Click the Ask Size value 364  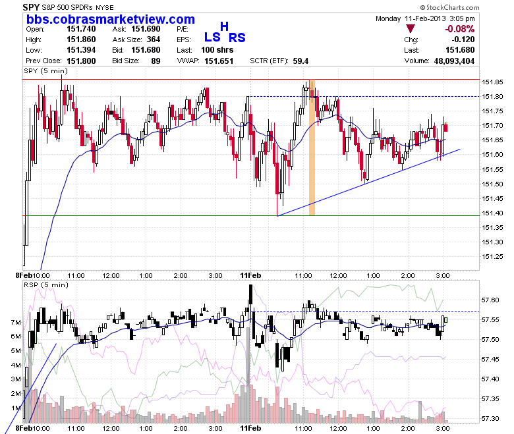tap(154, 40)
